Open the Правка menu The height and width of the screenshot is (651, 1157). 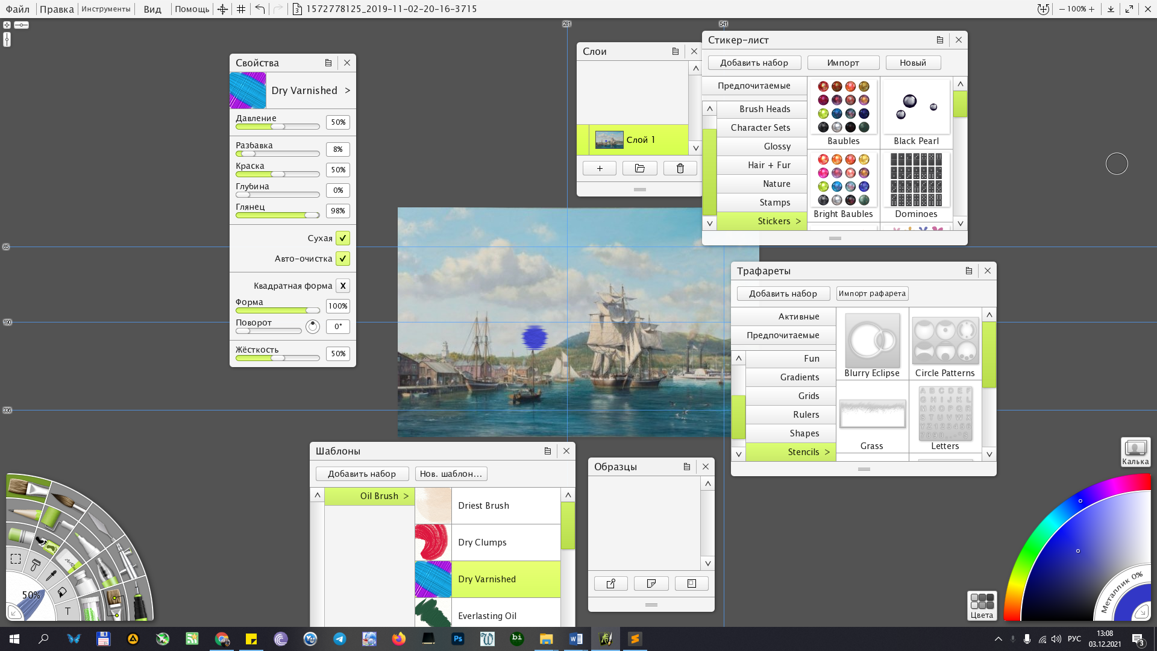point(57,9)
